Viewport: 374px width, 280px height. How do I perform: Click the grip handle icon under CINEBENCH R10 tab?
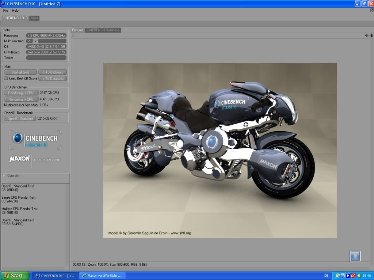pos(4,24)
